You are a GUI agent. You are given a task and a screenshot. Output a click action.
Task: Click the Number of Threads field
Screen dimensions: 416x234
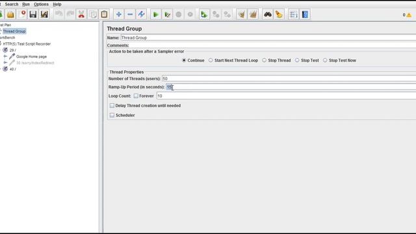tap(289, 79)
